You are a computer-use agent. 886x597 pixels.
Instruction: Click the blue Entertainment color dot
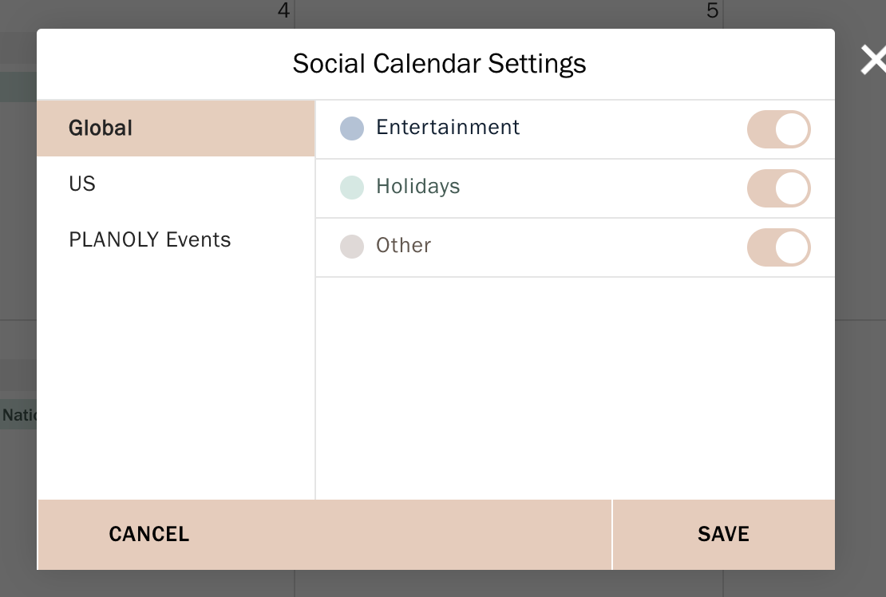352,128
